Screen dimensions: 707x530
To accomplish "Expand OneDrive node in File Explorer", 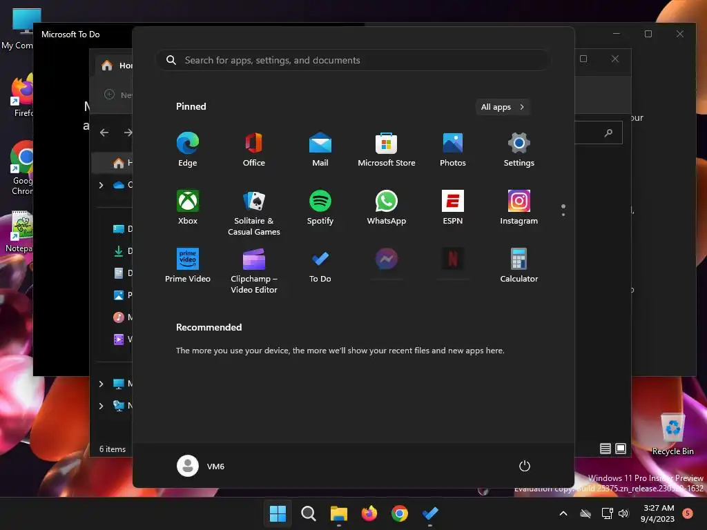I will [x=101, y=185].
